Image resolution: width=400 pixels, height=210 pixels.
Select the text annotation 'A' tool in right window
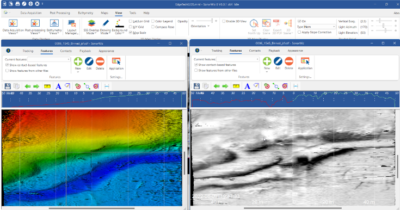pyautogui.click(x=247, y=86)
